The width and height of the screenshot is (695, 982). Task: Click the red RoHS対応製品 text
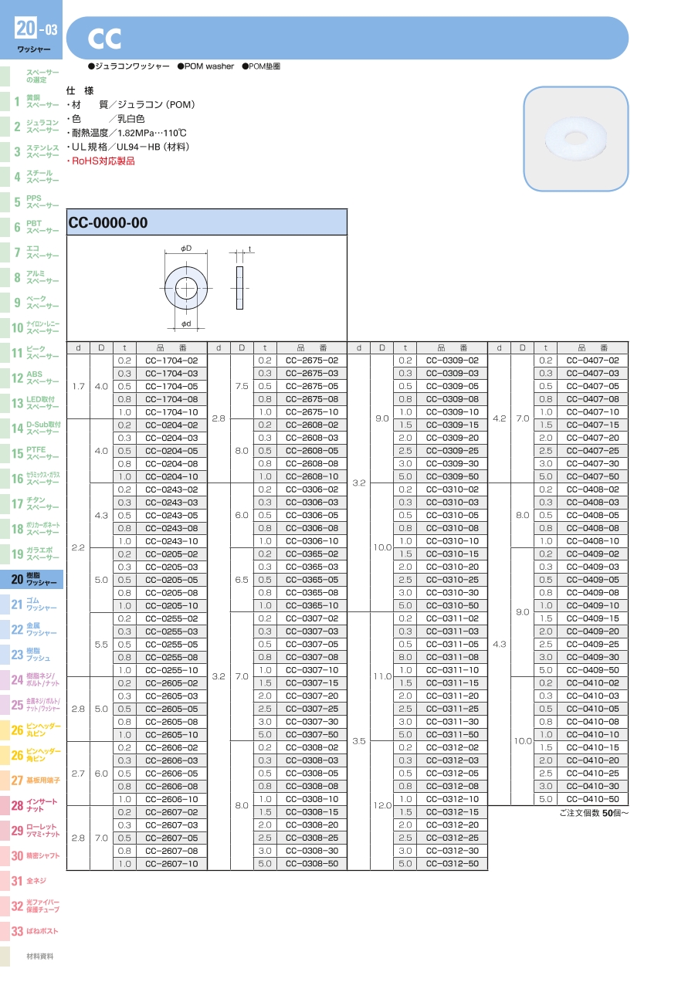click(103, 161)
